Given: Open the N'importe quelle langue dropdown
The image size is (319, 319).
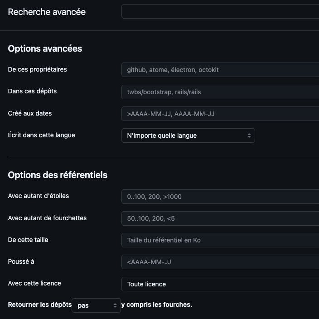Looking at the screenshot, I should pos(188,135).
